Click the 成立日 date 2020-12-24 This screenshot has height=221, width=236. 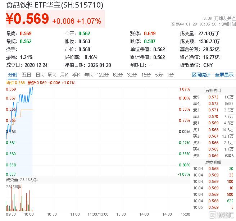tap(36, 65)
